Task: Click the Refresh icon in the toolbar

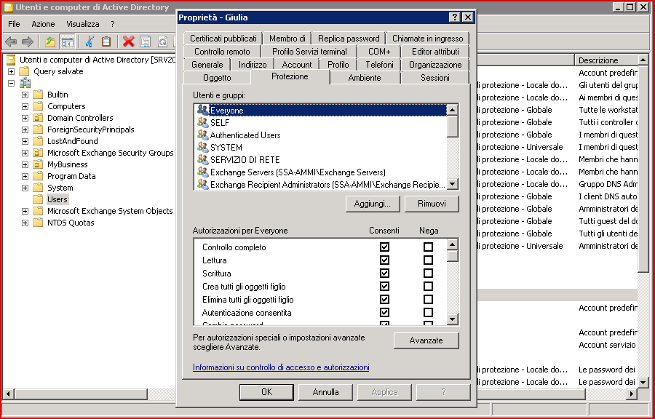Action: [x=162, y=41]
